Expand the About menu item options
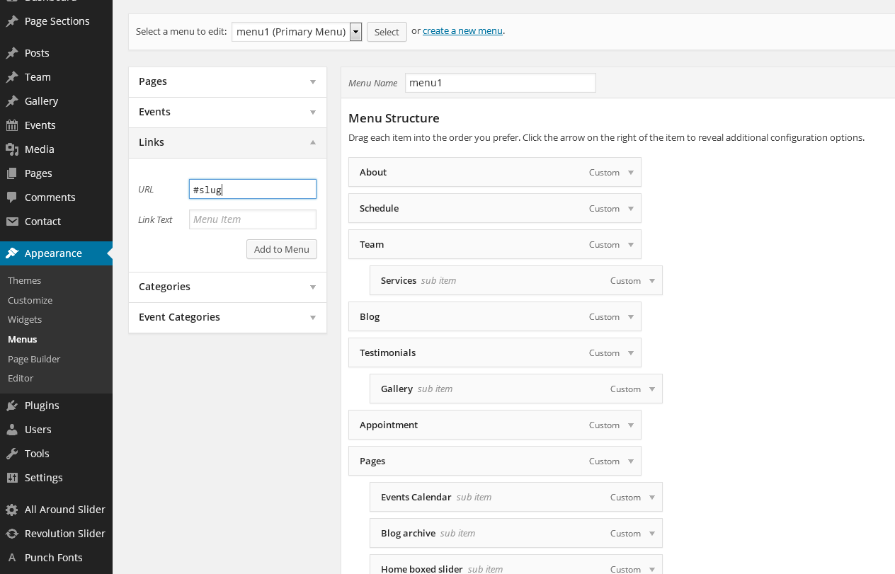 tap(631, 173)
